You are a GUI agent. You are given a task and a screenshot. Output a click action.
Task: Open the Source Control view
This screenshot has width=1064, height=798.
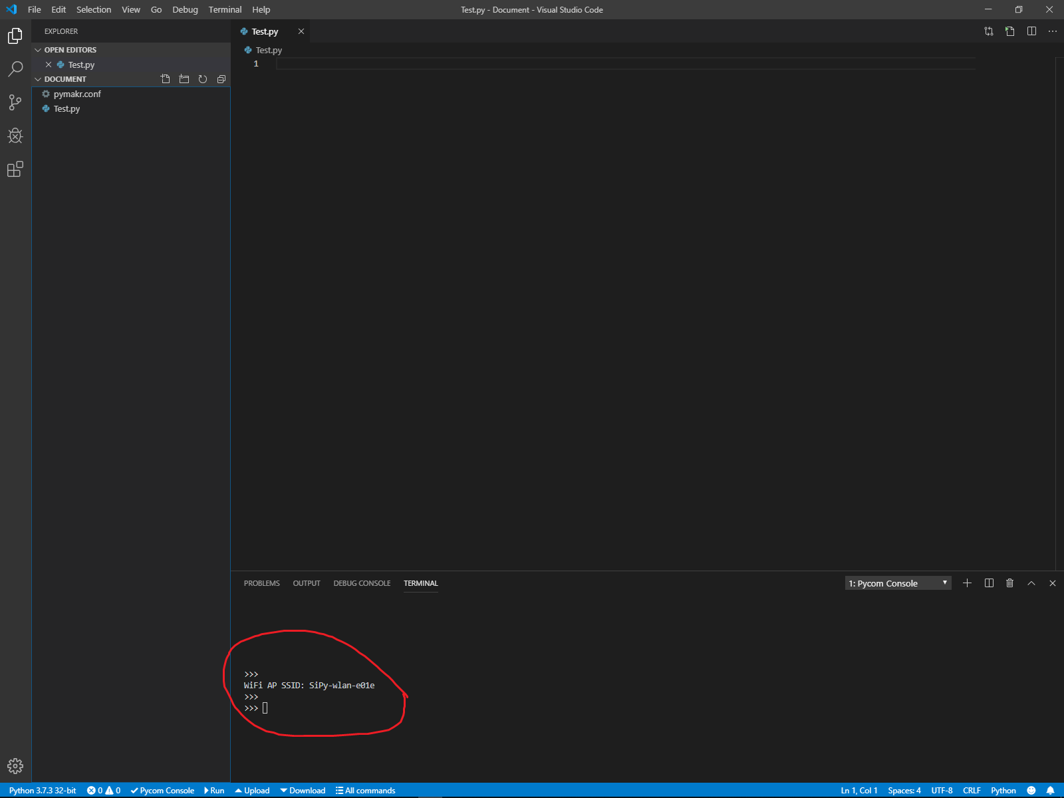(15, 102)
